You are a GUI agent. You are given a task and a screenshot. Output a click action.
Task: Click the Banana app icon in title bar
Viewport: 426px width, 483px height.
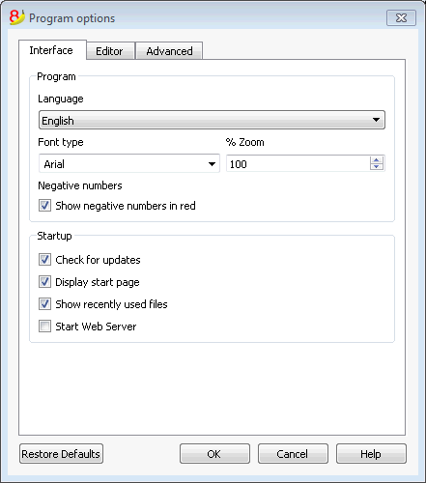16,17
